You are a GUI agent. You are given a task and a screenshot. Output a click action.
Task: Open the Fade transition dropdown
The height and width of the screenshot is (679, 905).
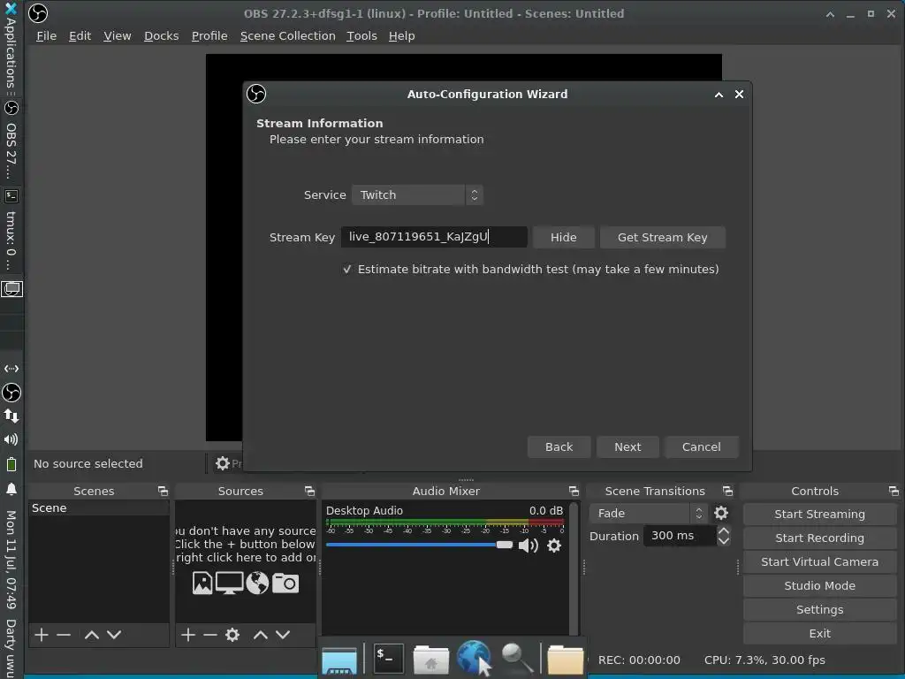pos(649,513)
